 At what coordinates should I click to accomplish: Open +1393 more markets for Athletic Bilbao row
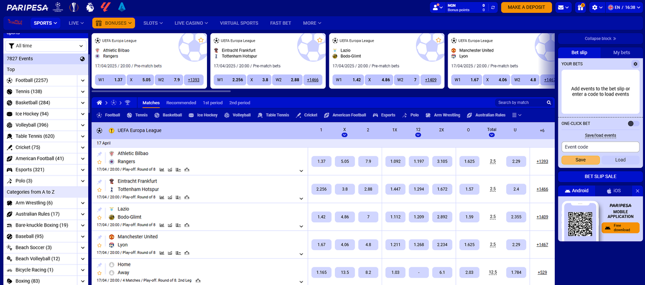(542, 162)
